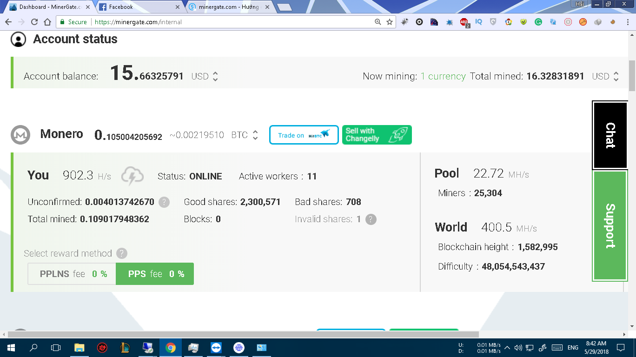
Task: Show help for Unconfirmed balance
Action: pyautogui.click(x=164, y=202)
